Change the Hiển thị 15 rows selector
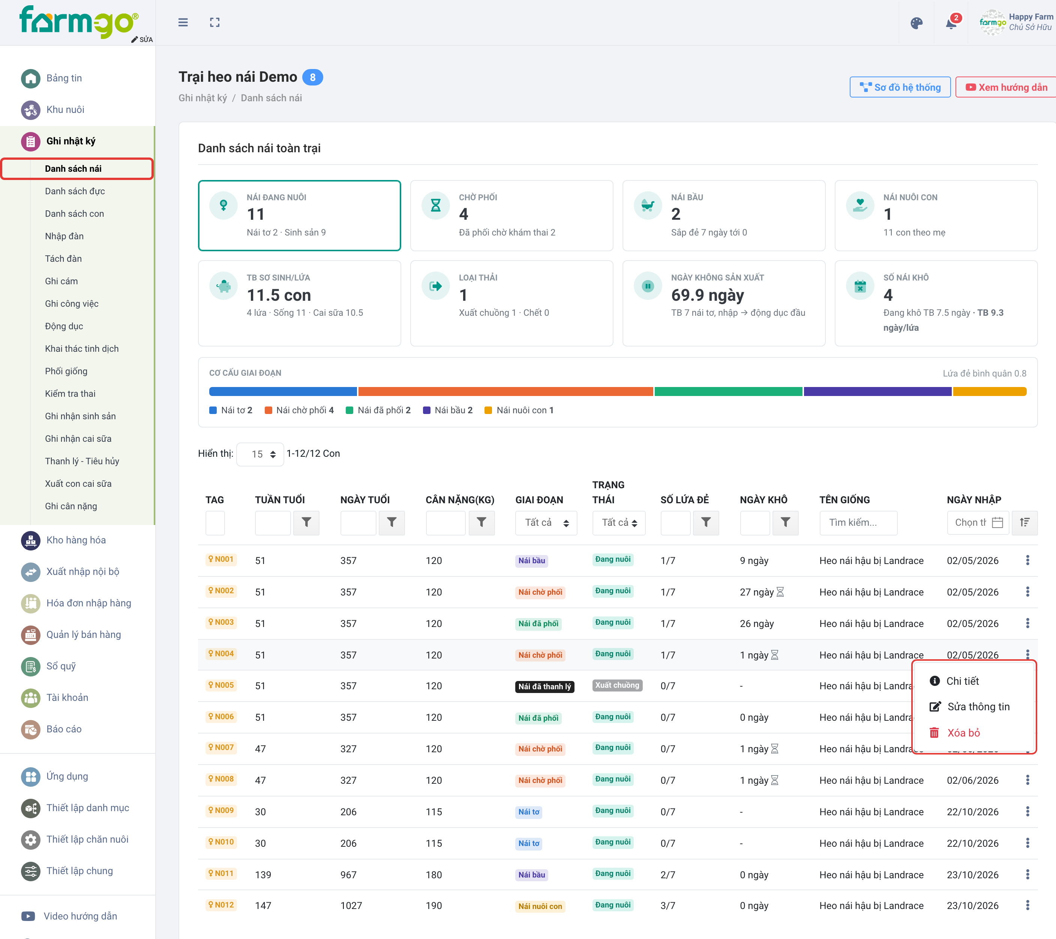 [260, 454]
